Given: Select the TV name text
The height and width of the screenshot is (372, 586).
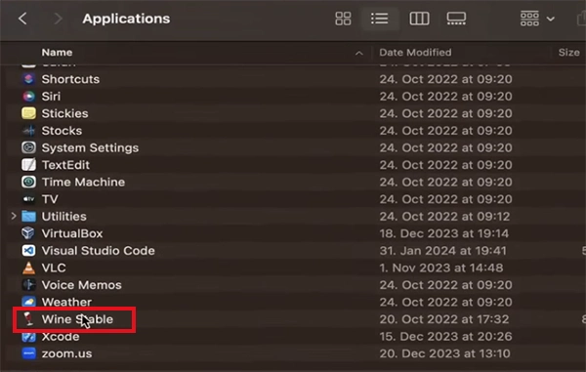Looking at the screenshot, I should coord(50,199).
